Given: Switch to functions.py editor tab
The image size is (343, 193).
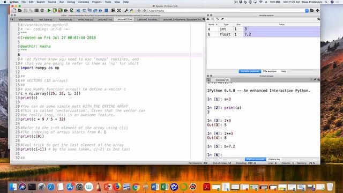Looking at the screenshot, I should 65,19.
